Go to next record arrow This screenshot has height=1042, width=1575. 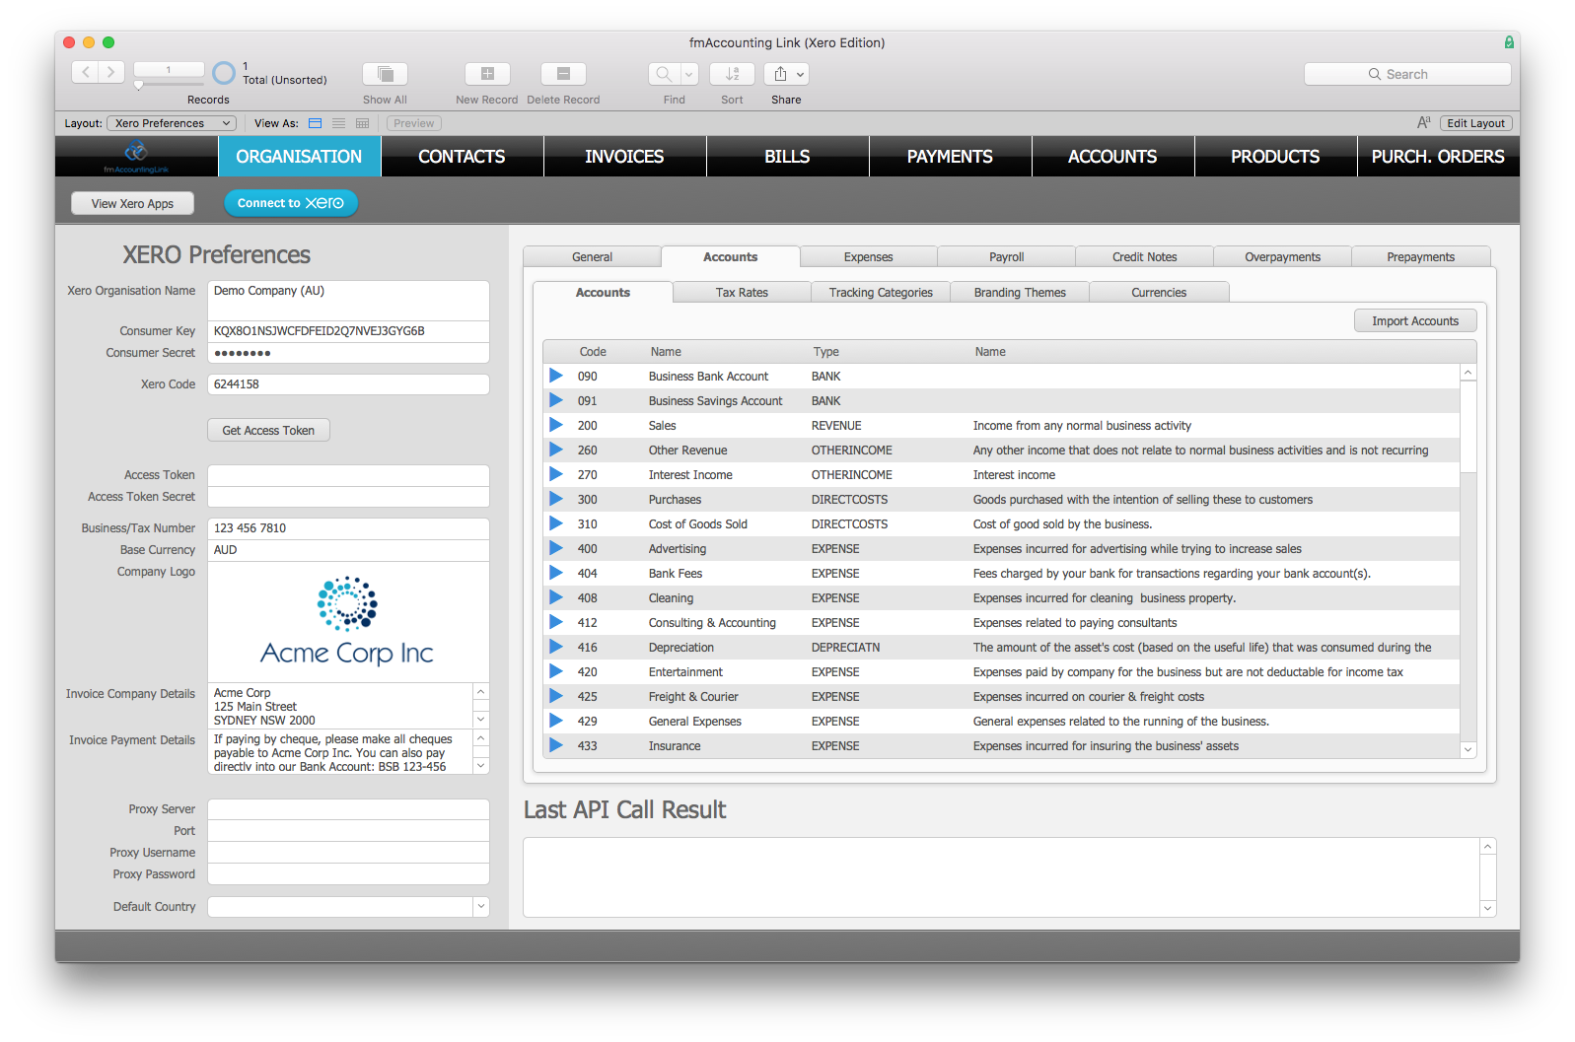coord(111,72)
